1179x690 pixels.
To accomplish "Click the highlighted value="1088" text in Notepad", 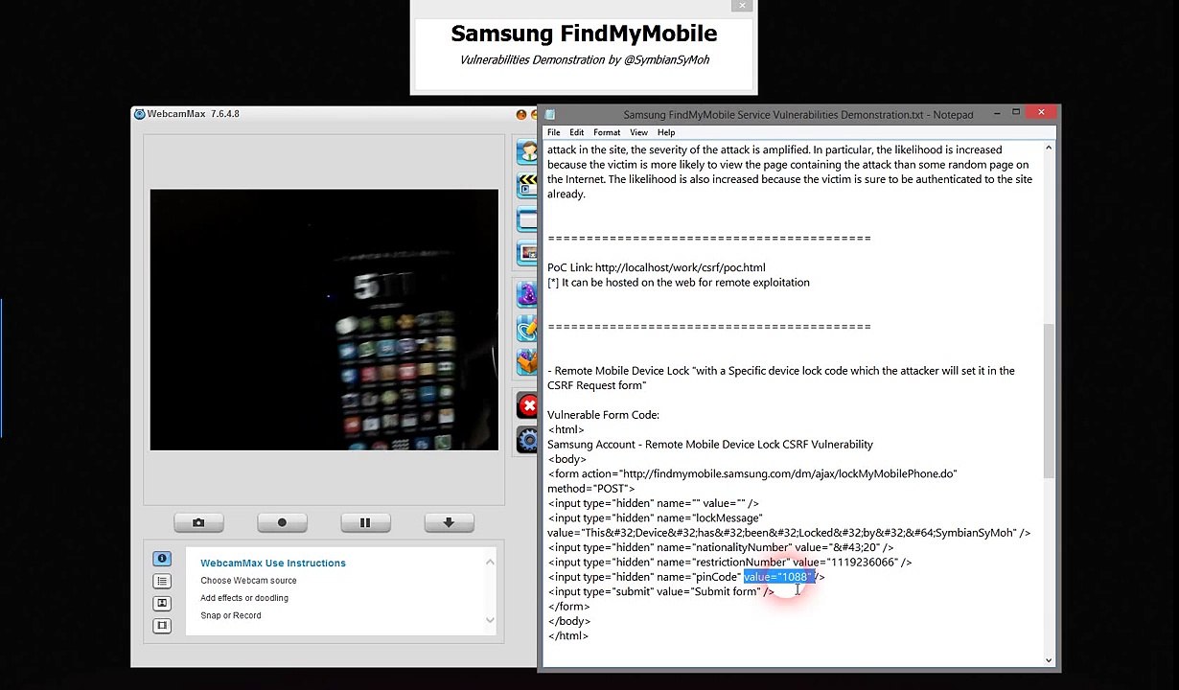I will (778, 577).
